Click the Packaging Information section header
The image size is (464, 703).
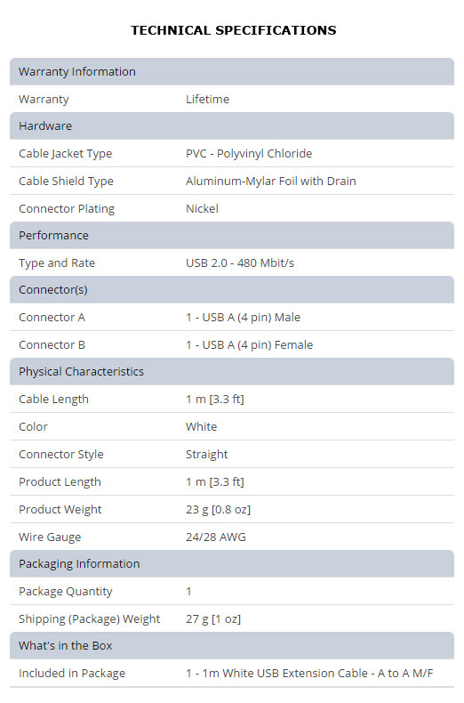[232, 564]
